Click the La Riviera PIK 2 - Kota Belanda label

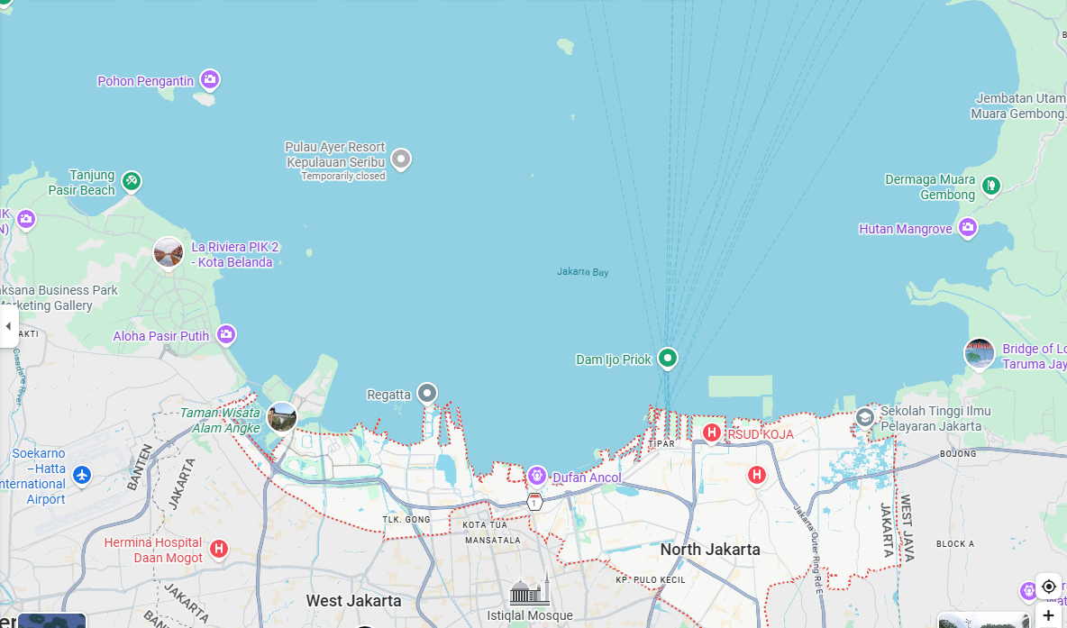235,254
